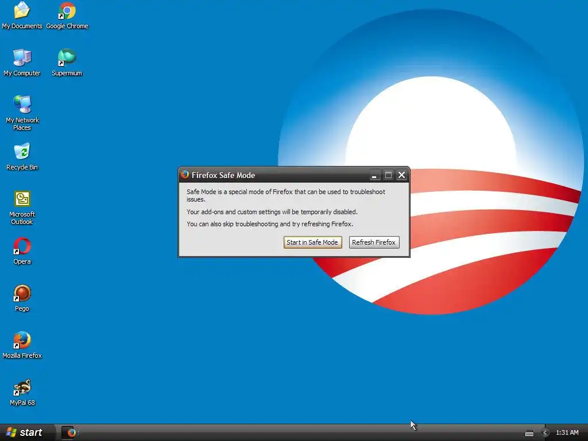Image resolution: width=588 pixels, height=441 pixels.
Task: Select the Recycle Bin icon
Action: (22, 157)
